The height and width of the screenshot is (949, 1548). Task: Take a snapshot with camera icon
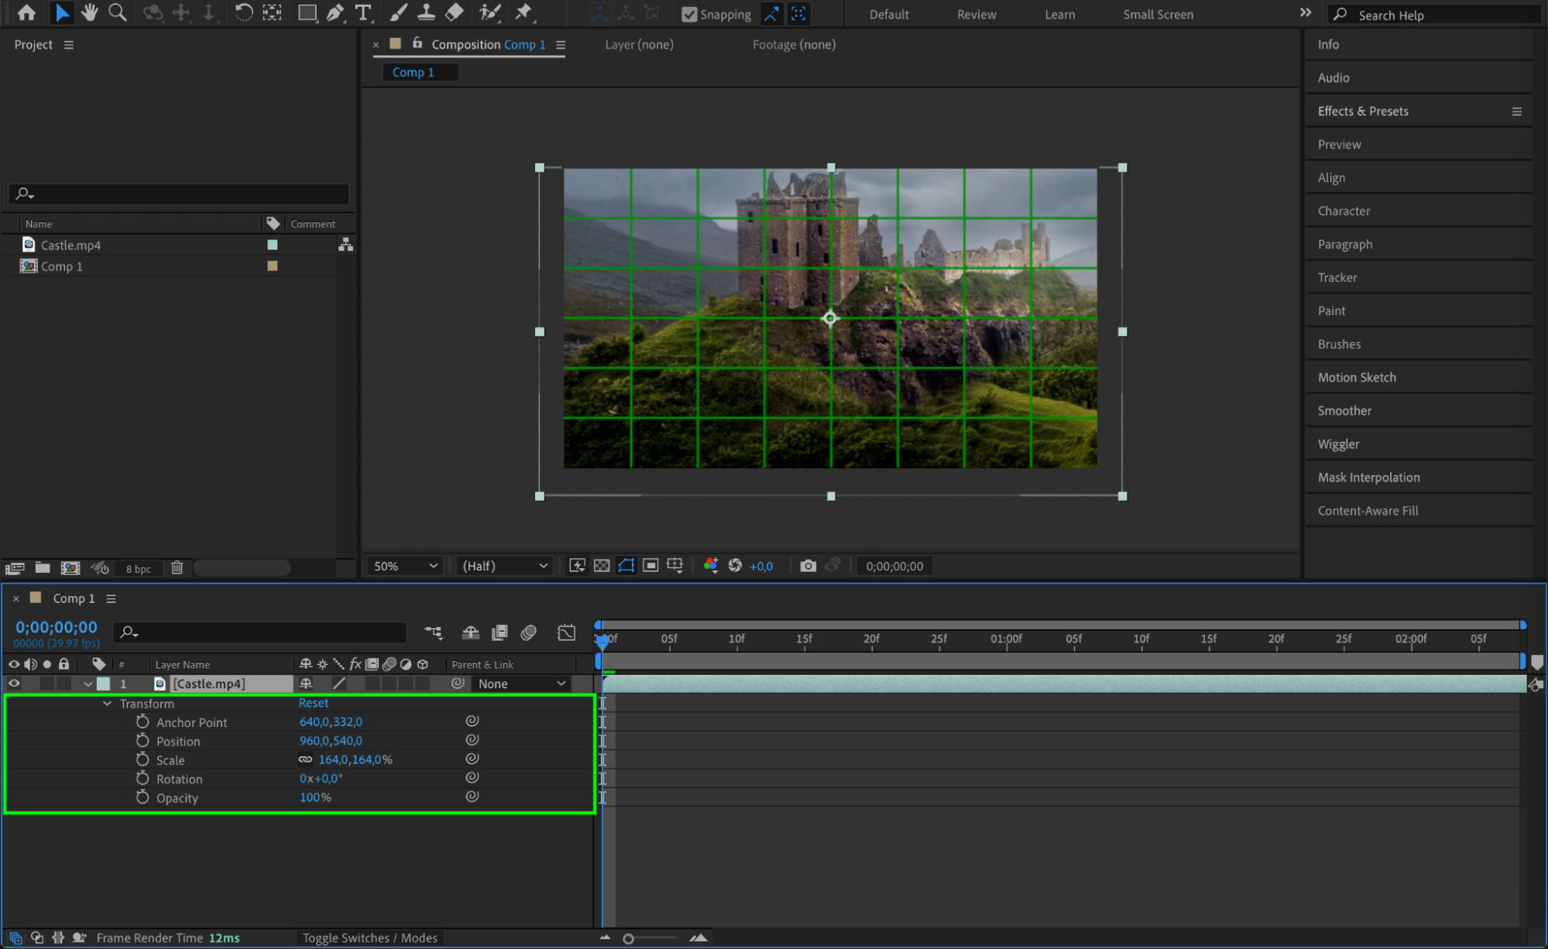tap(808, 566)
